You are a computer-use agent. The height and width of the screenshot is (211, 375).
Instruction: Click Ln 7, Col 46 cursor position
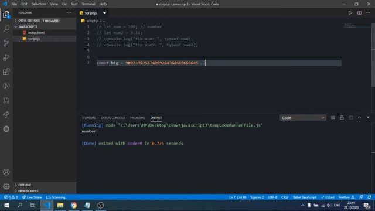click(x=237, y=198)
